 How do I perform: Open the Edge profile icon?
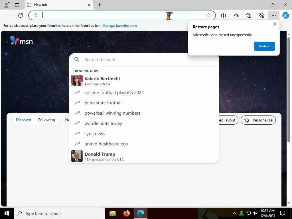[6, 5]
